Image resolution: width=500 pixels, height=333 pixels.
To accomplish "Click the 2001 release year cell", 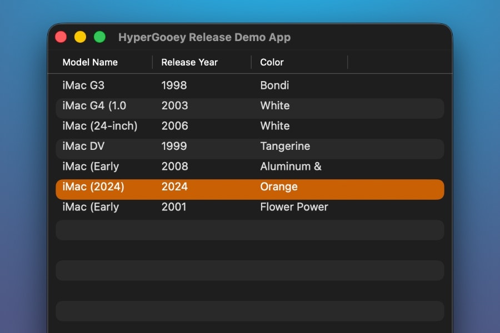I will (174, 207).
